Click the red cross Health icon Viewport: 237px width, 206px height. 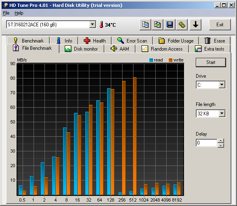(87, 40)
